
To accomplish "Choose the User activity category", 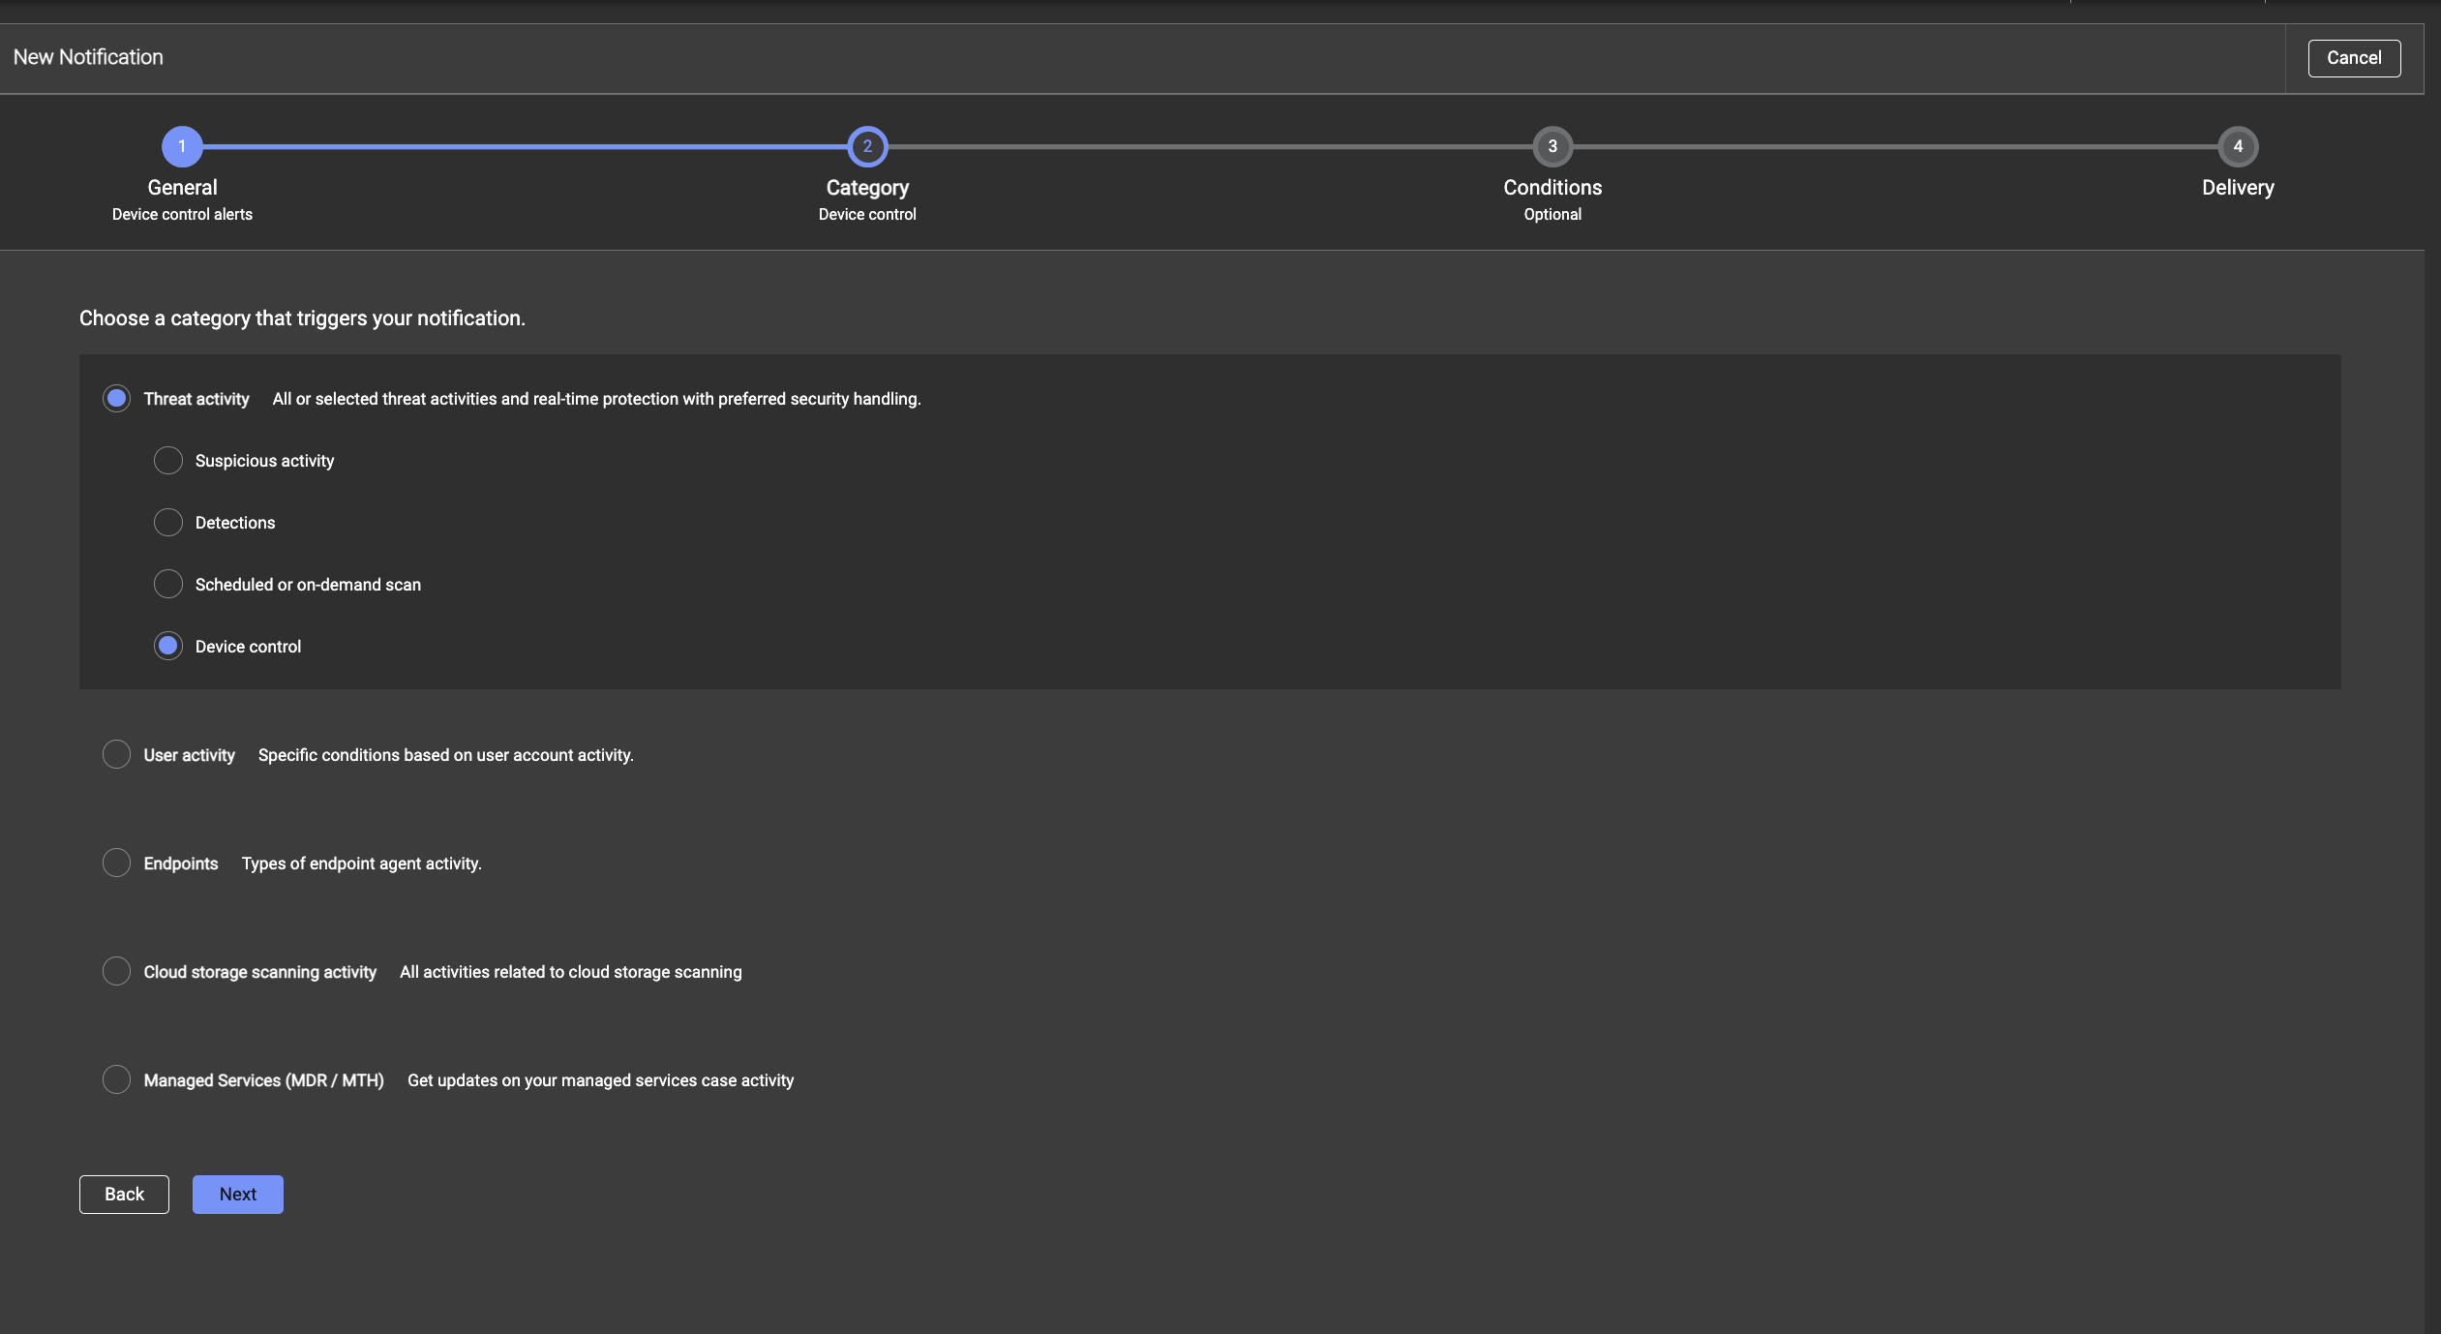I will click(x=116, y=755).
